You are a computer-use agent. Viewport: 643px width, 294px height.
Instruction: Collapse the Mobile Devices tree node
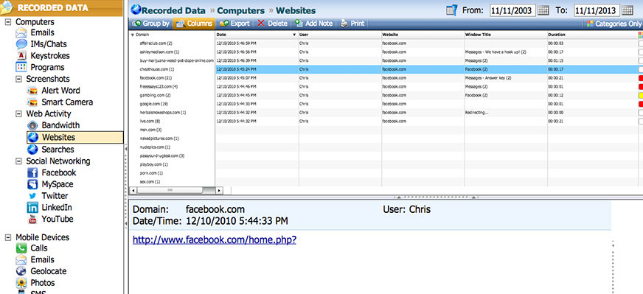point(7,237)
